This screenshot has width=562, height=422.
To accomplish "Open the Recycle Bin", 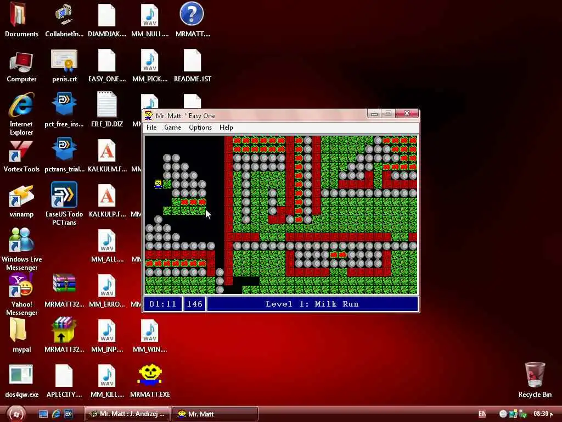I will pyautogui.click(x=535, y=380).
